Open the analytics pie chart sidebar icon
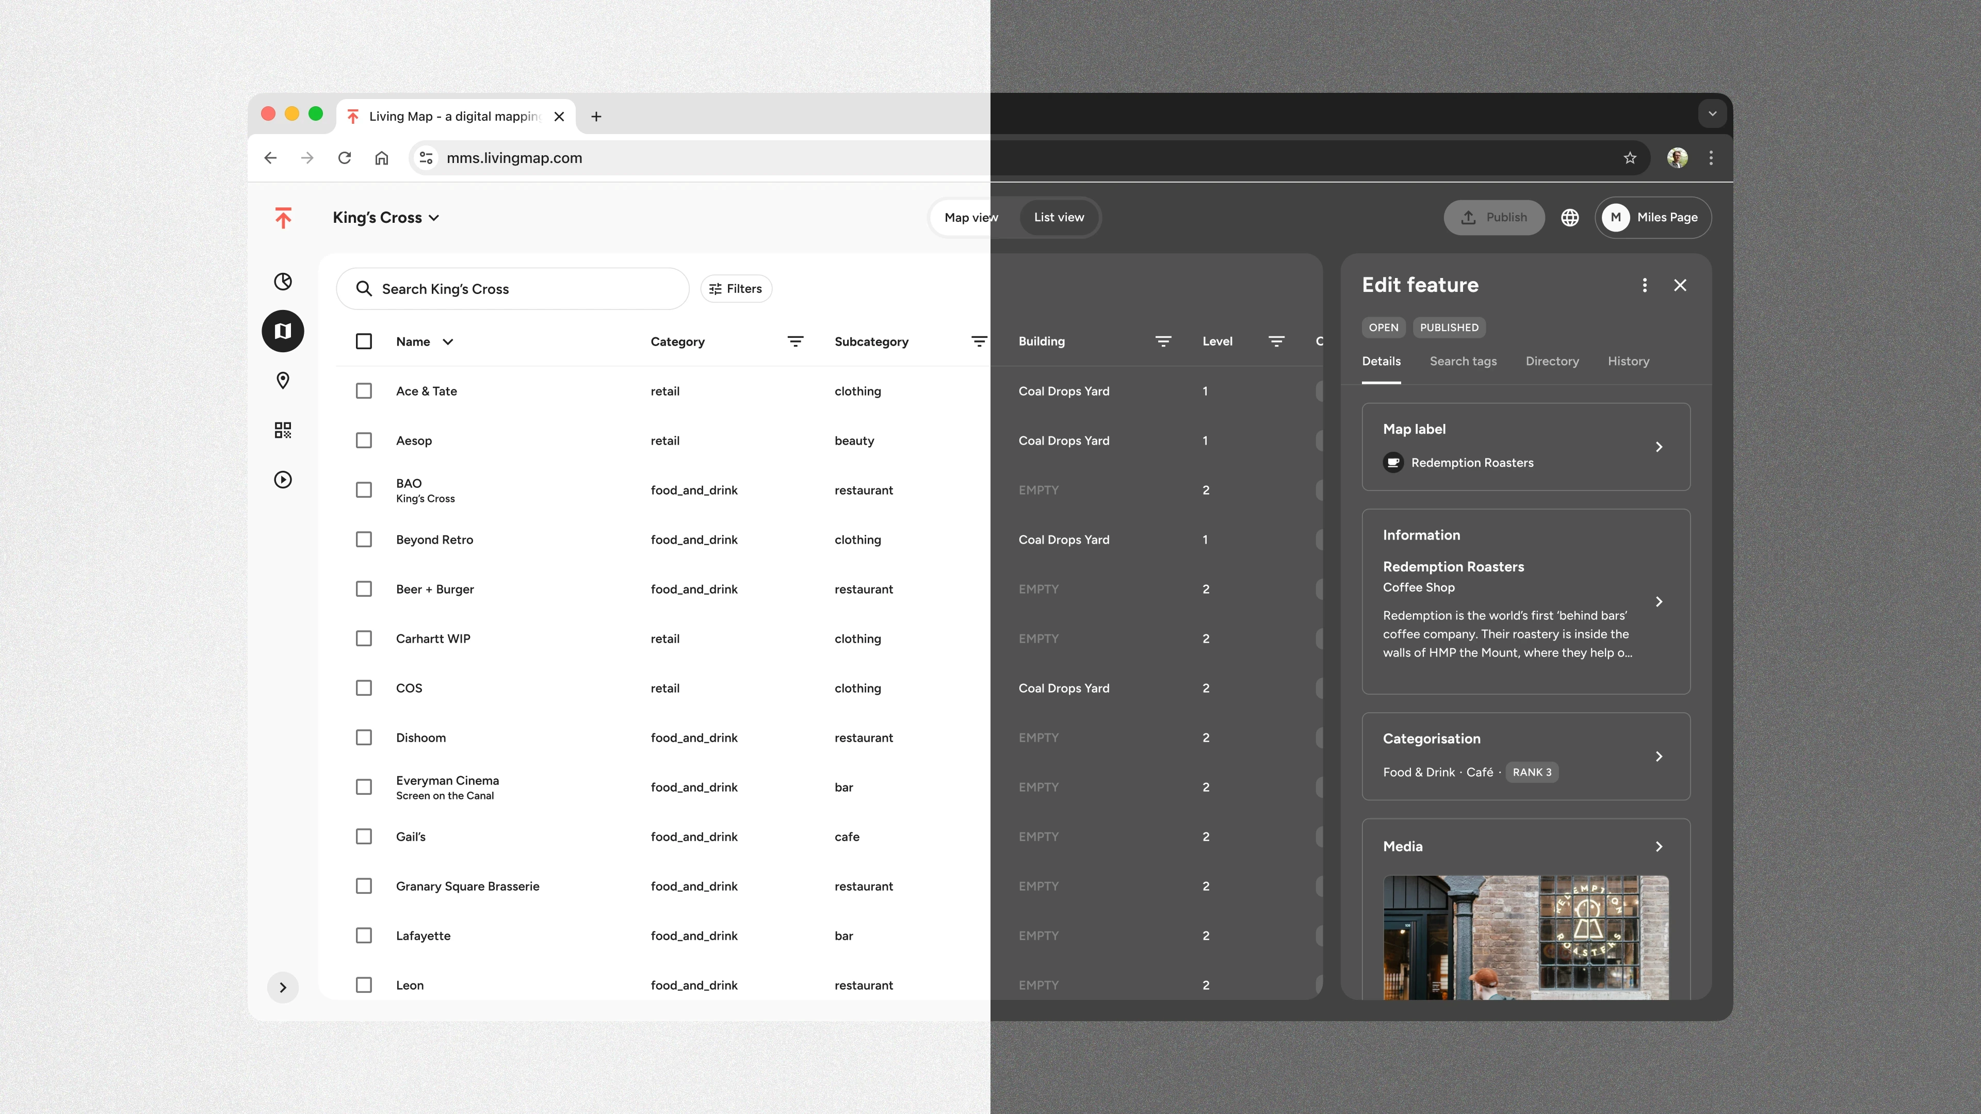Image resolution: width=1981 pixels, height=1114 pixels. click(x=283, y=282)
